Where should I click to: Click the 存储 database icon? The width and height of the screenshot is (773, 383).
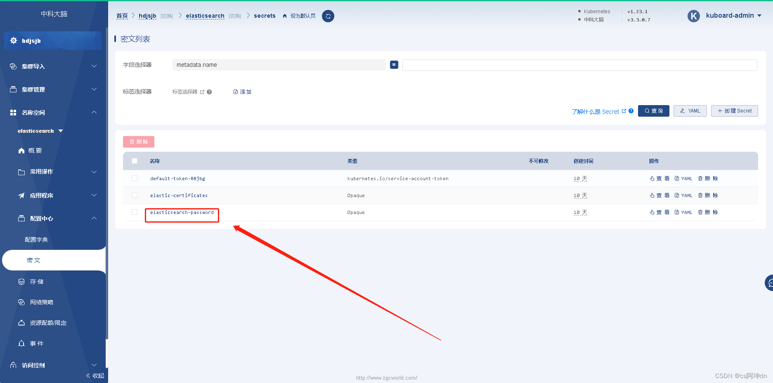tap(21, 282)
